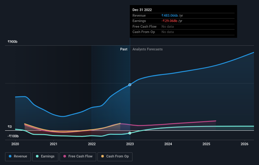Click the 2022 x-axis label
The width and height of the screenshot is (259, 165).
click(x=92, y=144)
